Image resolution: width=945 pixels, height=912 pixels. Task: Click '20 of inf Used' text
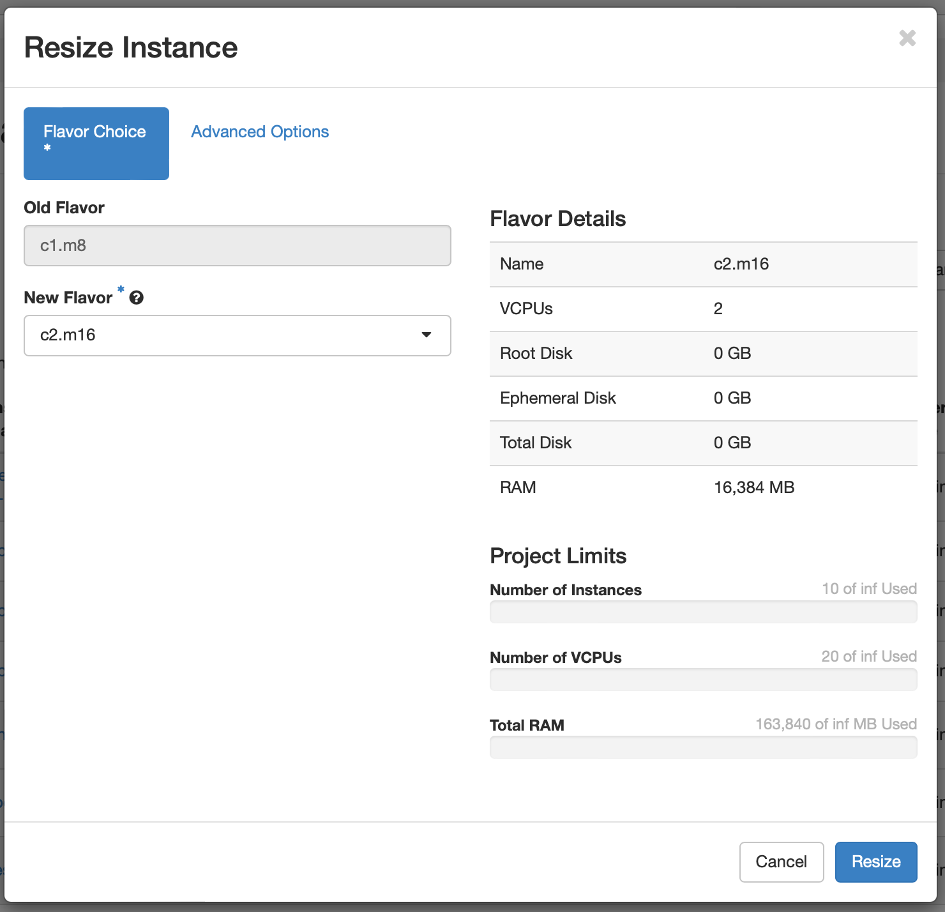[x=869, y=656]
